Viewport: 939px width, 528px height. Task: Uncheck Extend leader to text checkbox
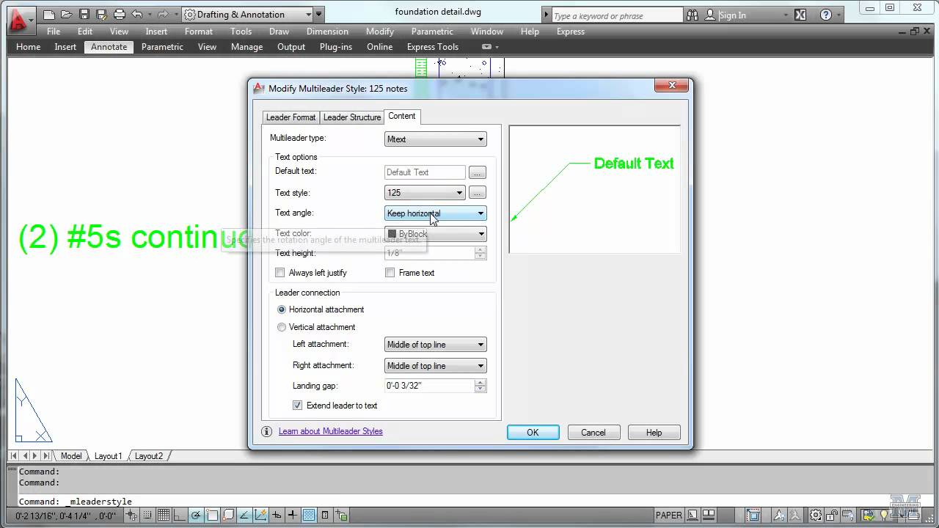click(x=297, y=406)
